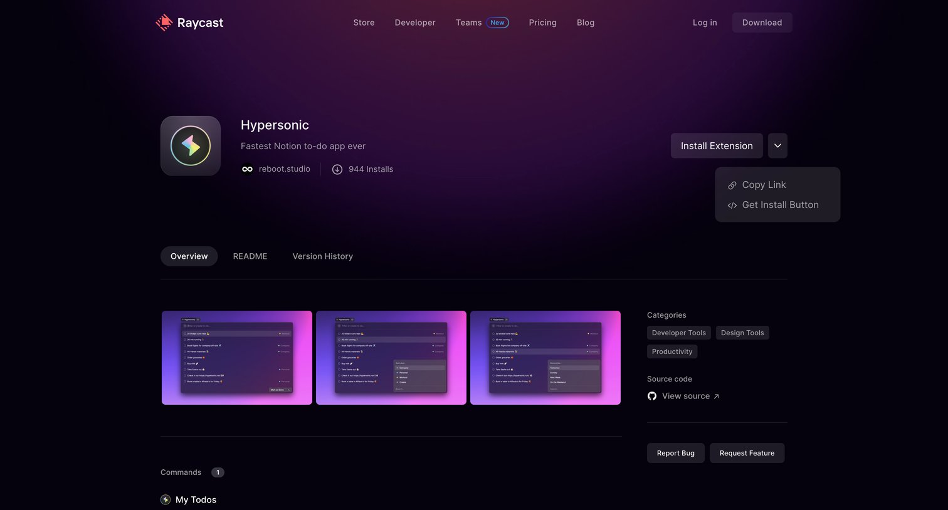Viewport: 948px width, 510px height.
Task: Click the Download button in header
Action: (x=762, y=23)
